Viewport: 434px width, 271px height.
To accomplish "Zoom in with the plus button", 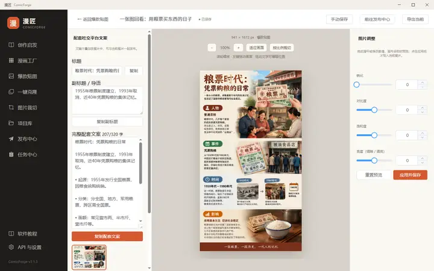I will 238,48.
